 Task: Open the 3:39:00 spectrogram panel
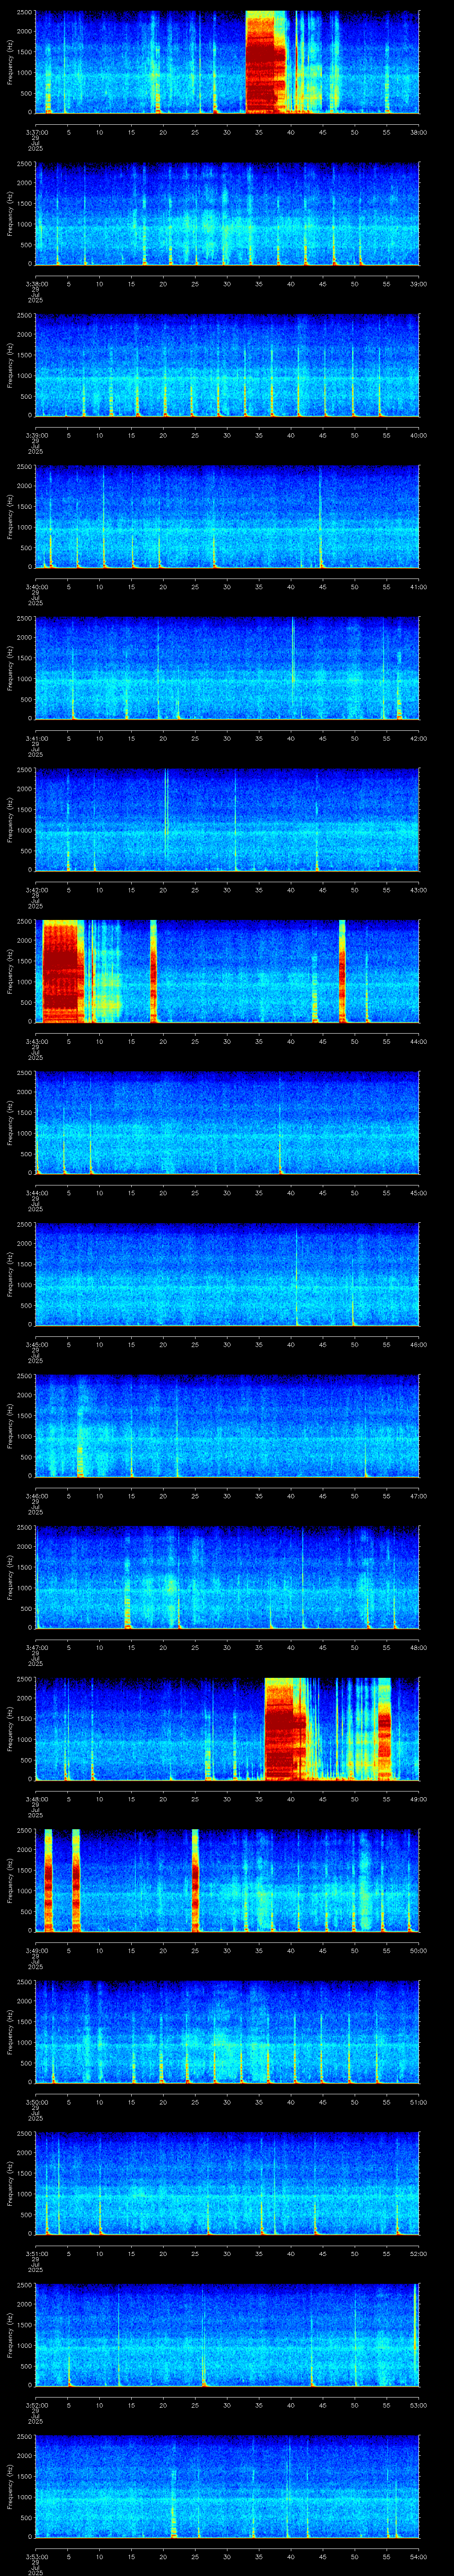(227, 365)
